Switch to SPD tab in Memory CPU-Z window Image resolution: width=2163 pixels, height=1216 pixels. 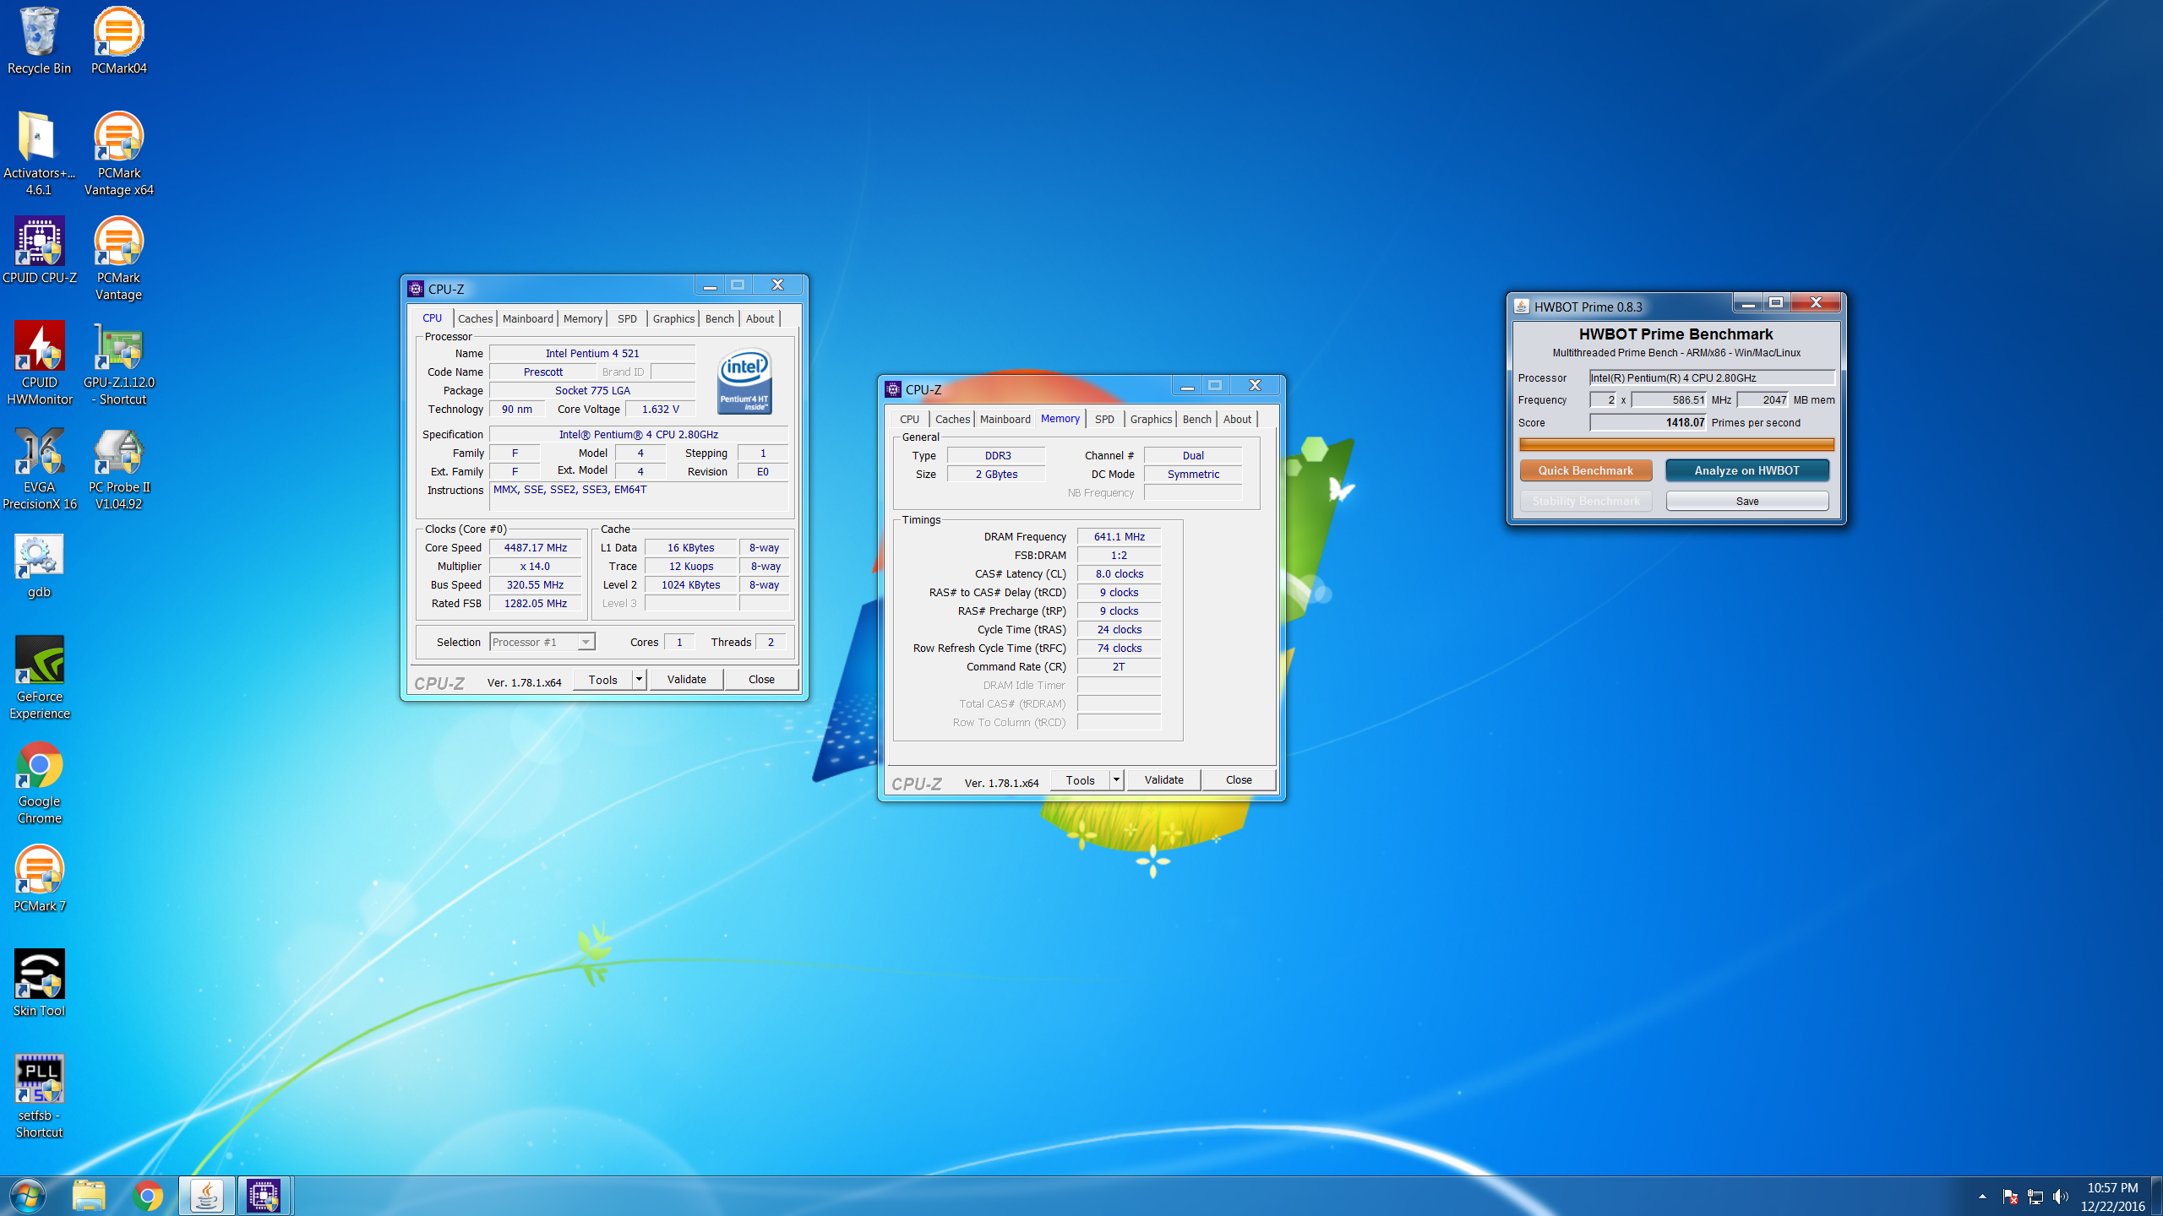click(1104, 419)
